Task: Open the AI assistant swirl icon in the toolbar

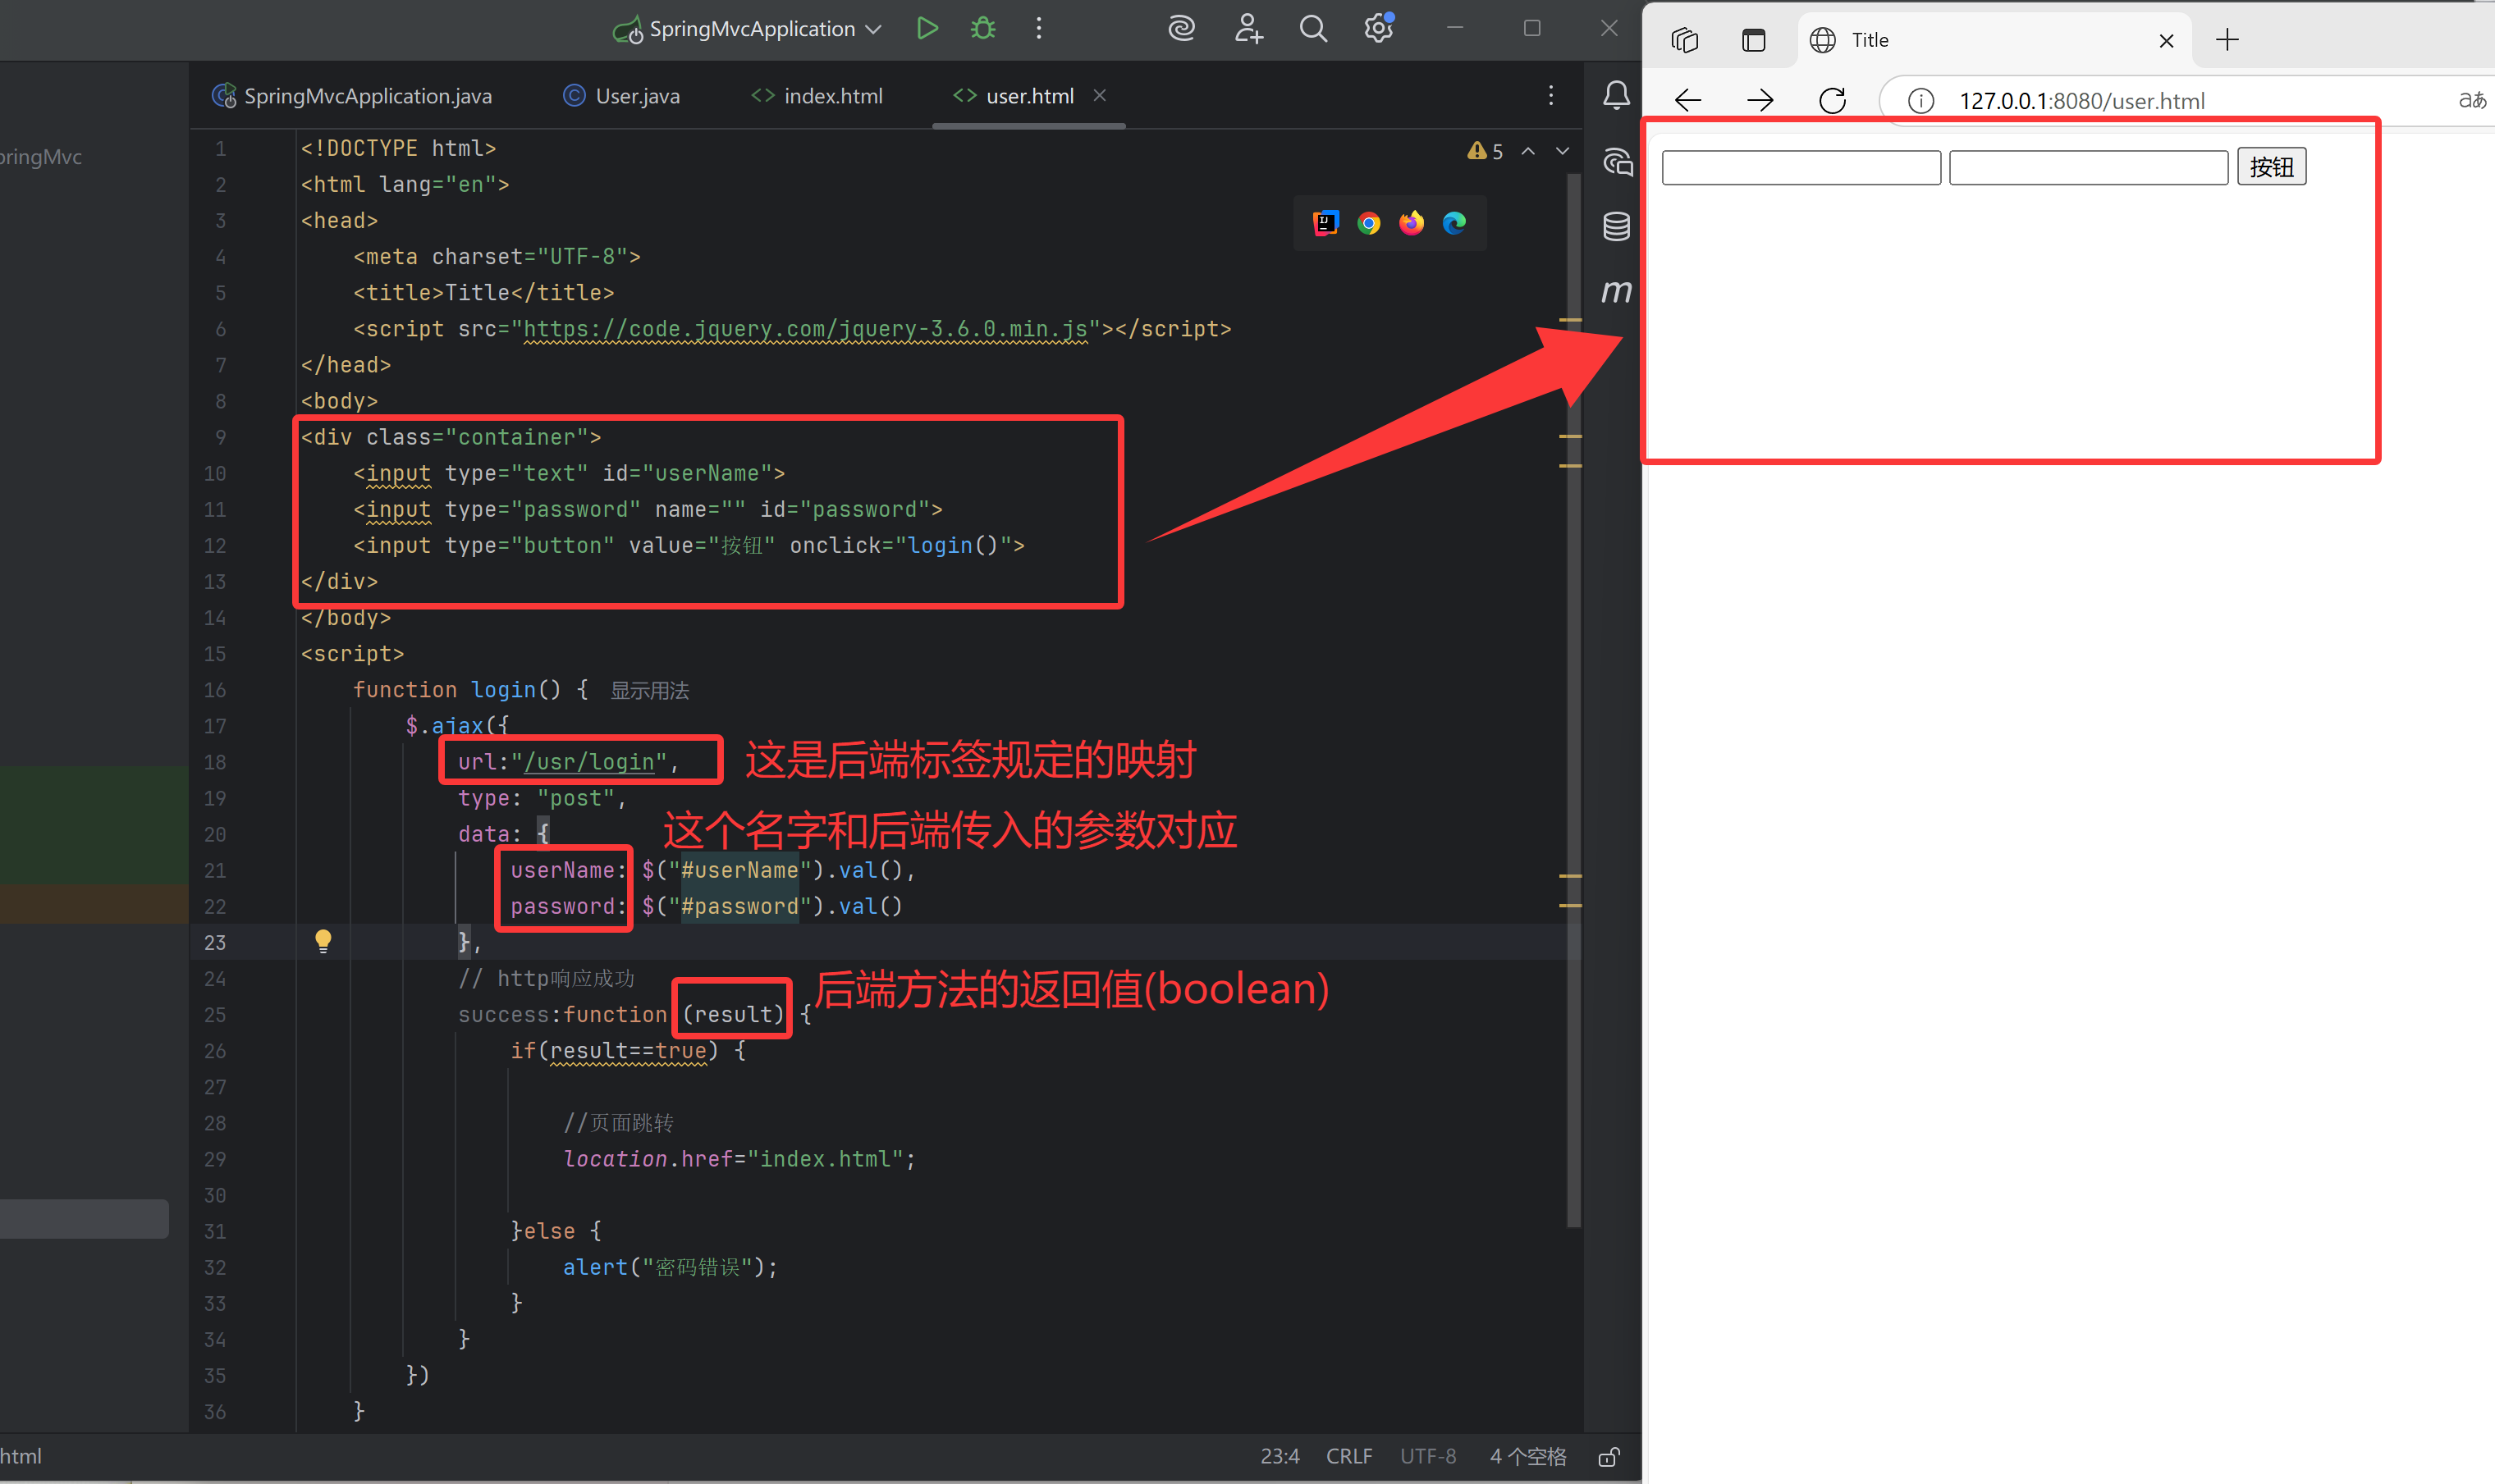Action: [x=1182, y=28]
